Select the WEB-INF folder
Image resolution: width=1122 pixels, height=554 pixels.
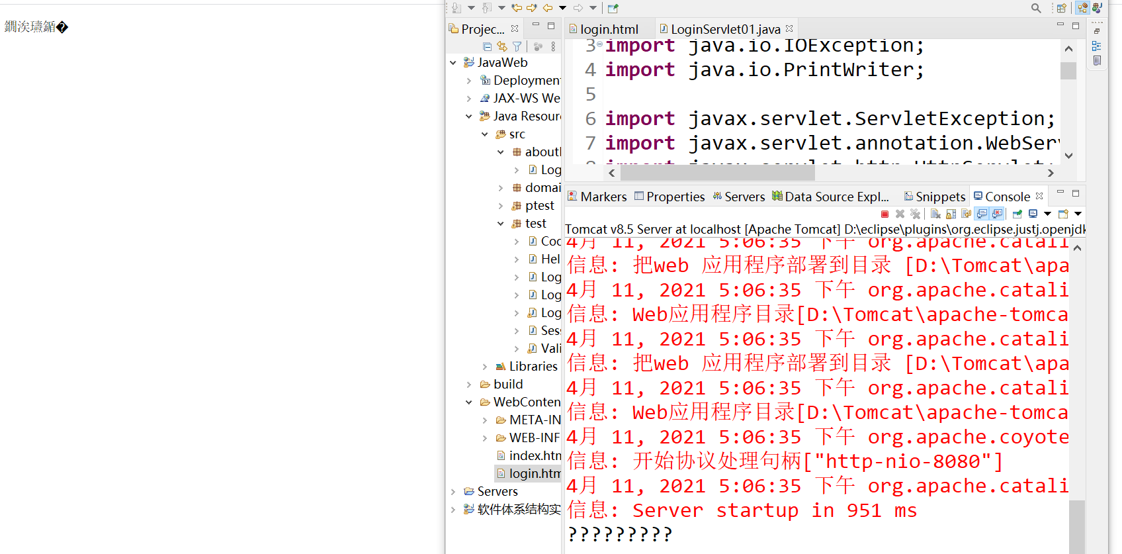click(528, 438)
